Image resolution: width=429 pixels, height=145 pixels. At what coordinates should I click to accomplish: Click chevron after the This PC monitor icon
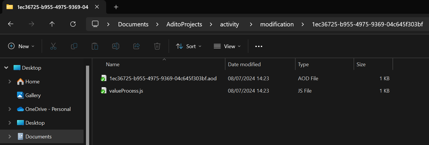pos(108,24)
